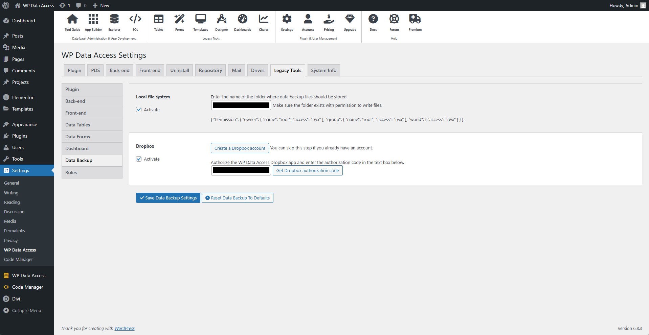Screen dimensions: 649x335
Task: Open the Repository settings tab
Action: (210, 70)
